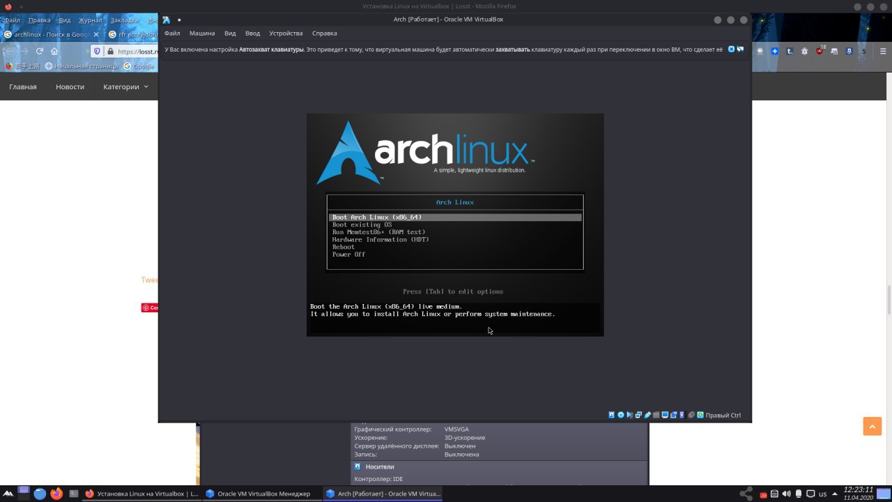
Task: Click the Носители section header in Manager
Action: (380, 466)
